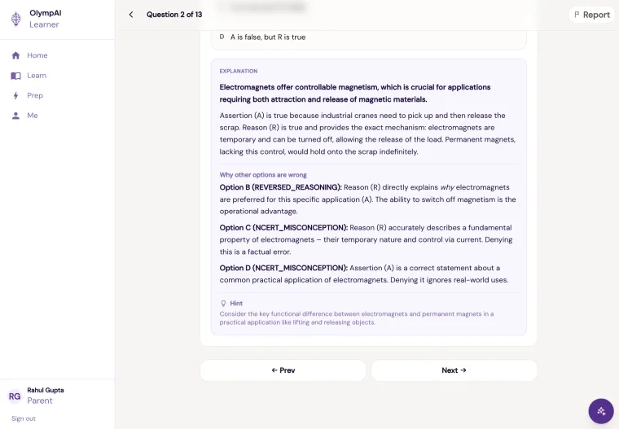Open the Me profile section
Image resolution: width=619 pixels, height=429 pixels.
(33, 116)
